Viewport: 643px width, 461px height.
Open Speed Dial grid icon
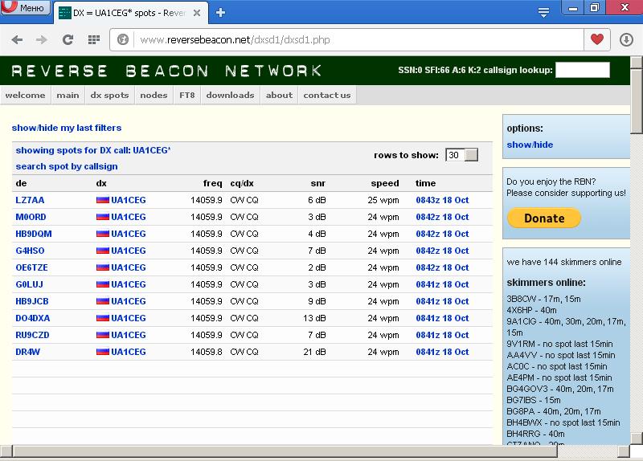click(94, 39)
